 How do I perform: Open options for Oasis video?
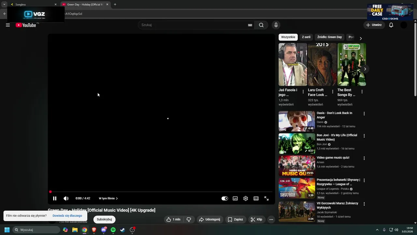364,114
